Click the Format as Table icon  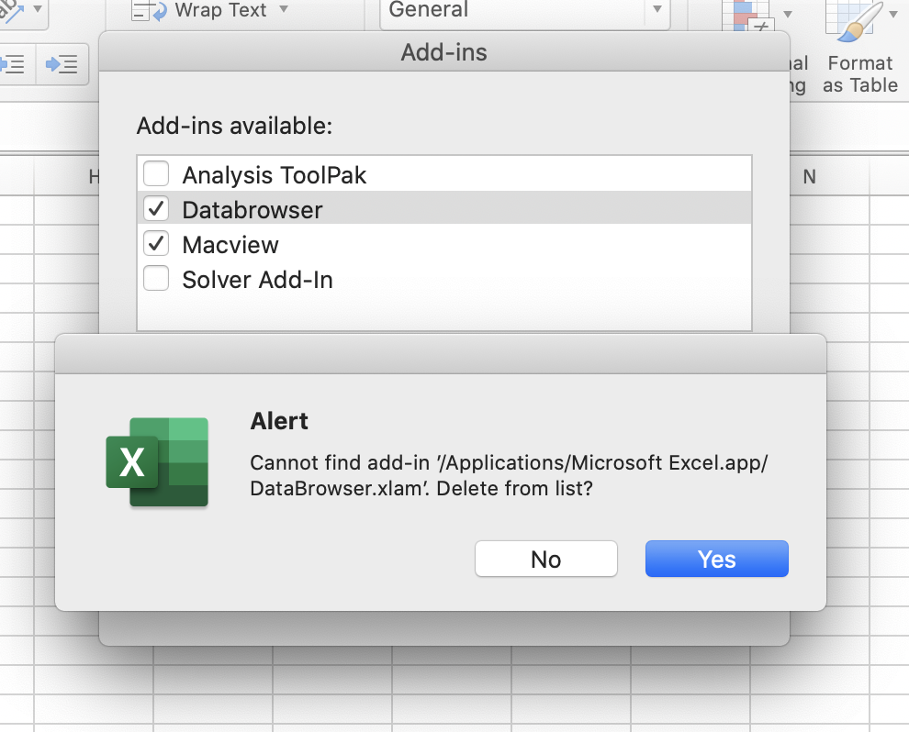(x=855, y=22)
